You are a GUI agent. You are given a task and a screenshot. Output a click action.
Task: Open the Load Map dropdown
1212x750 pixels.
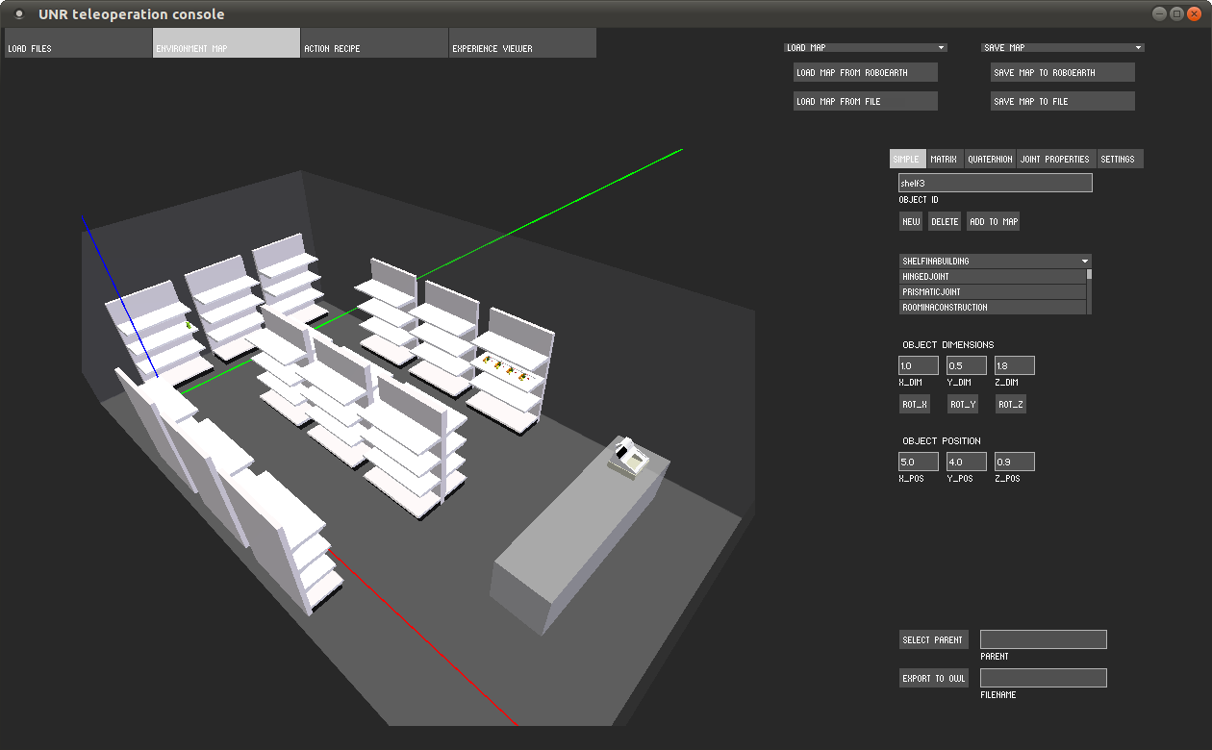[865, 47]
